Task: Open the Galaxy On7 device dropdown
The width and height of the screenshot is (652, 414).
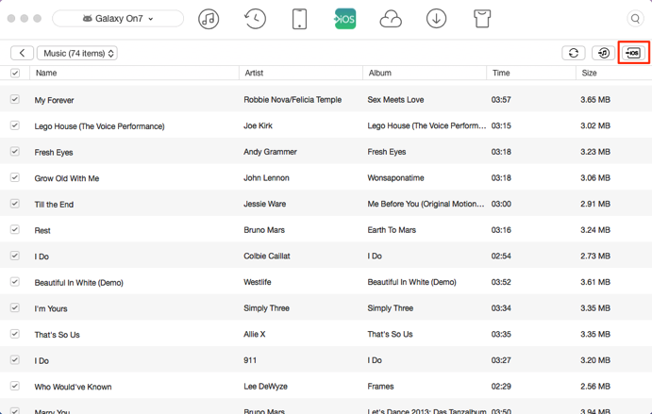Action: coord(118,19)
